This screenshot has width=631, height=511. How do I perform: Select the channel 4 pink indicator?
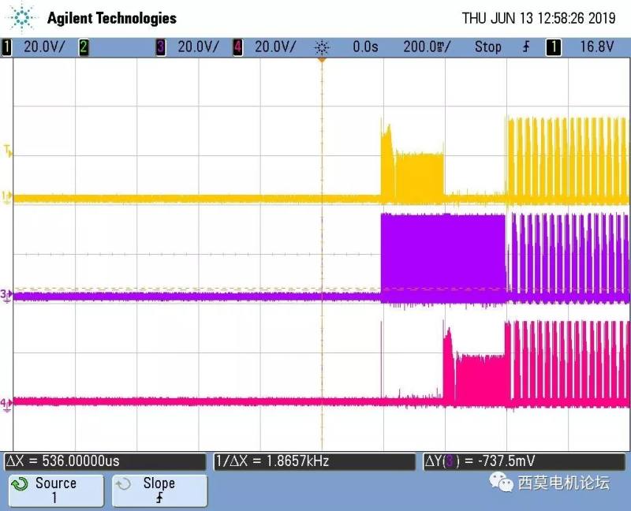click(x=237, y=47)
